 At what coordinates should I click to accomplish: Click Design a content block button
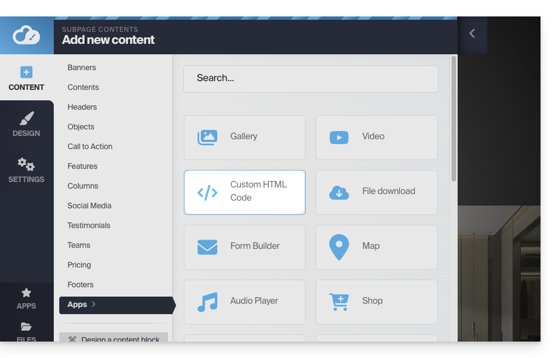[x=114, y=338]
